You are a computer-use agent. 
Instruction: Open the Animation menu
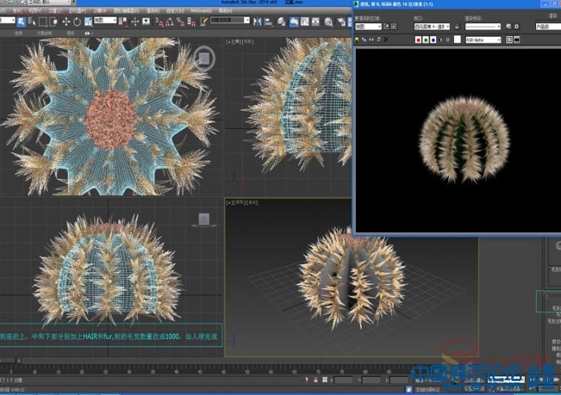click(x=100, y=11)
